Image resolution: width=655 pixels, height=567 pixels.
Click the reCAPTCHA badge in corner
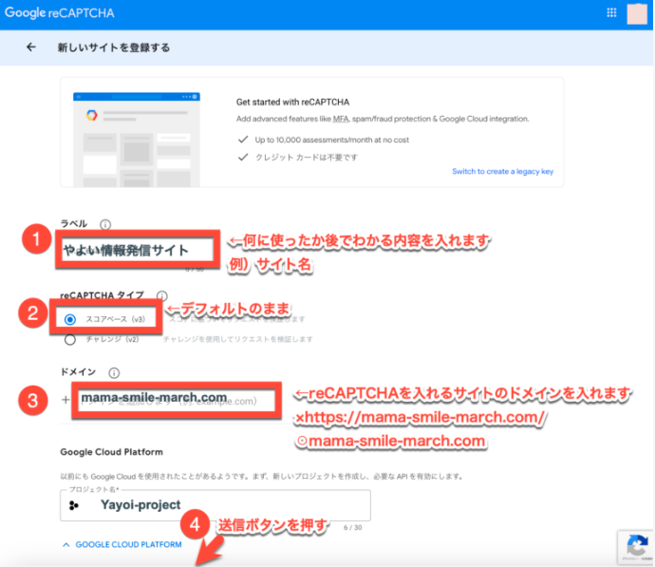(633, 545)
